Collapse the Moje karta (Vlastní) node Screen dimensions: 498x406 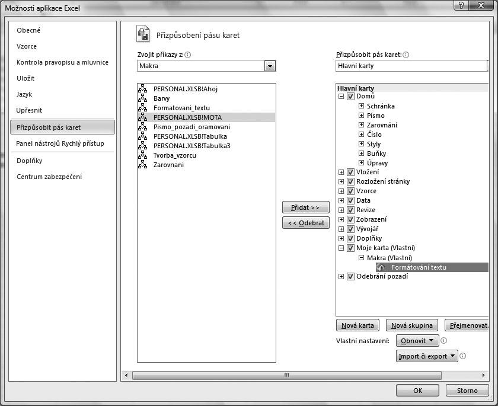(x=341, y=248)
